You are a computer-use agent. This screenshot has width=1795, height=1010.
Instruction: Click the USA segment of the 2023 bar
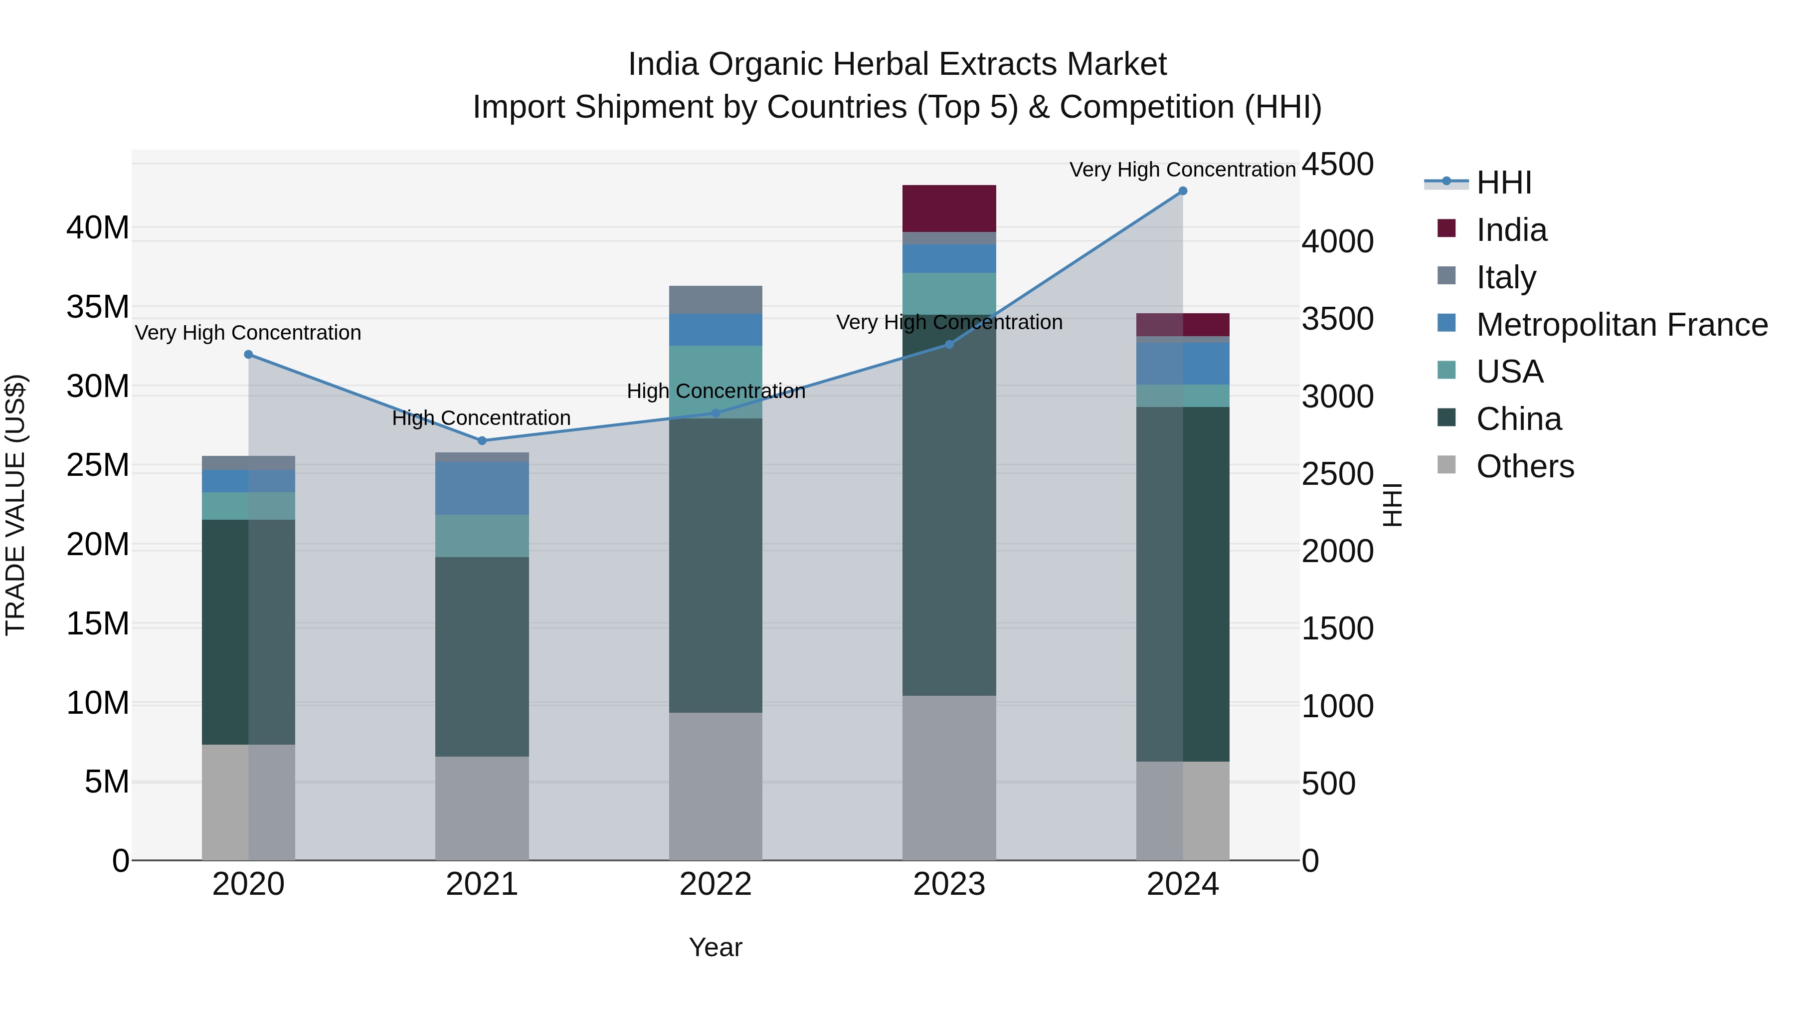[949, 293]
